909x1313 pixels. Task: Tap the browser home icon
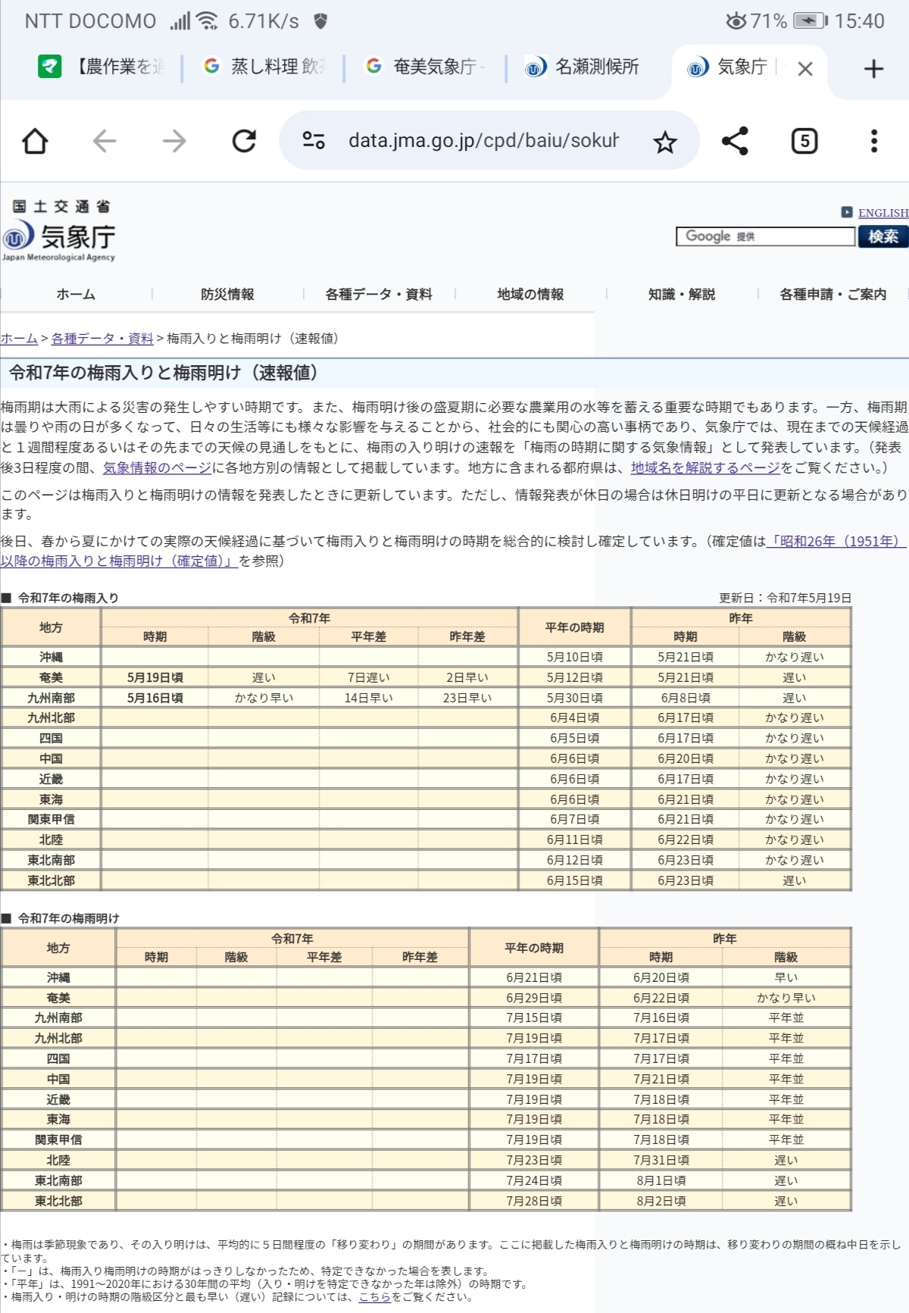(x=36, y=141)
